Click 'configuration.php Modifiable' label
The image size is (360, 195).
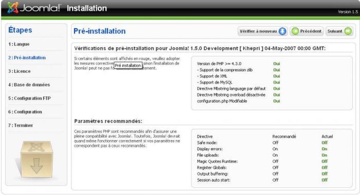click(x=222, y=101)
